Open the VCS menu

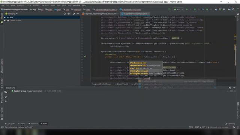[x=70, y=5]
